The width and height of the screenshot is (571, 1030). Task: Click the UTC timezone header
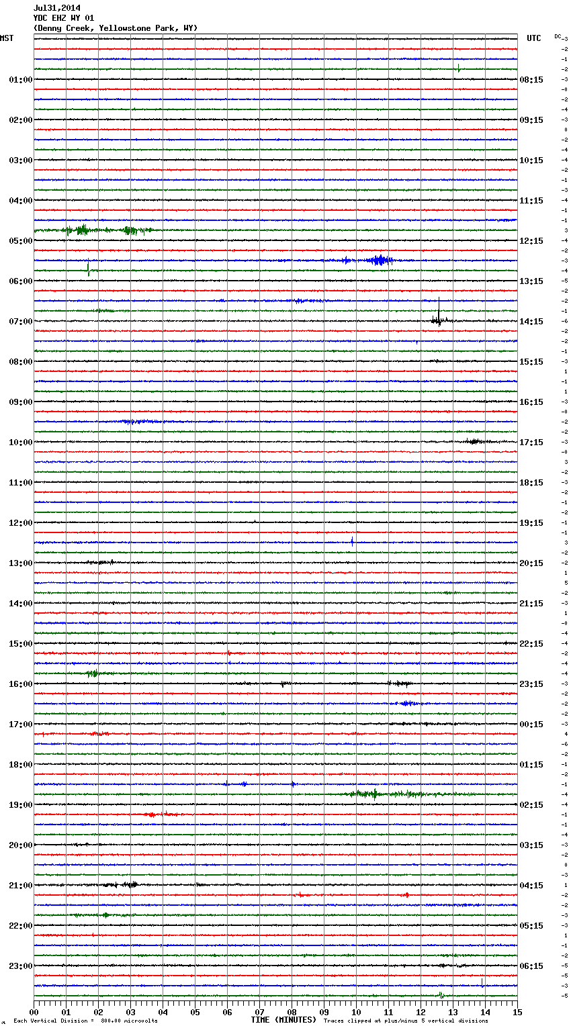pyautogui.click(x=534, y=38)
